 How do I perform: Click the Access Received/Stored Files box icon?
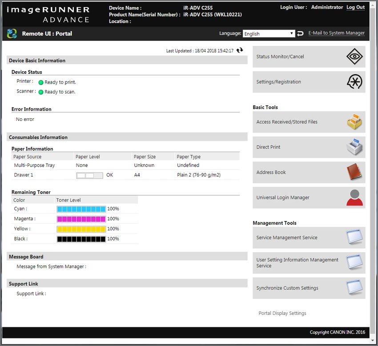coord(354,122)
